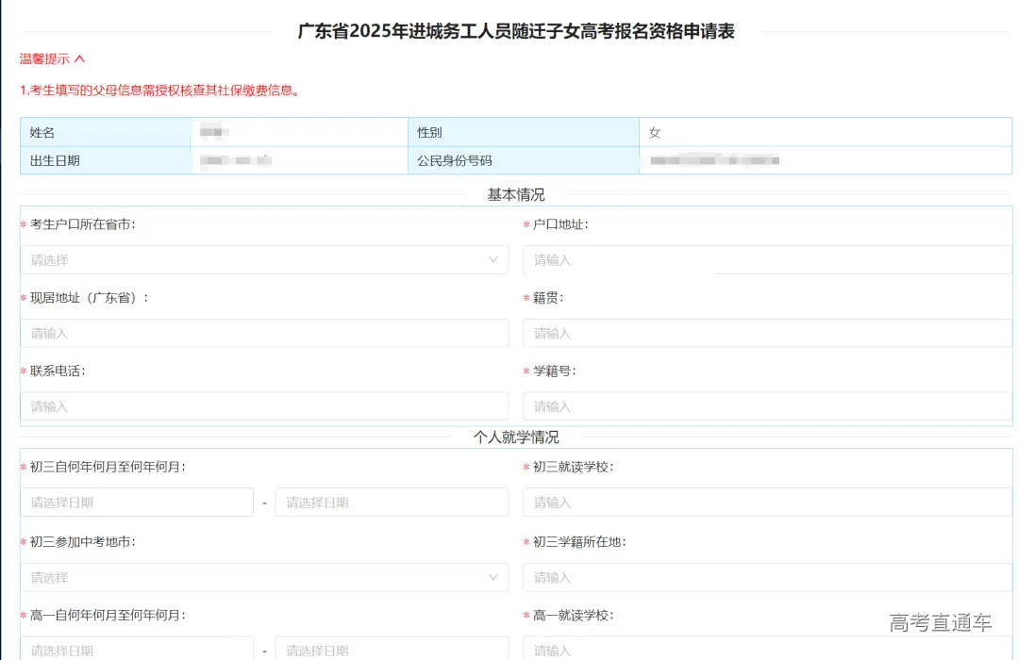1019x660 pixels.
Task: Click the 户口地址 input field
Action: tap(766, 260)
